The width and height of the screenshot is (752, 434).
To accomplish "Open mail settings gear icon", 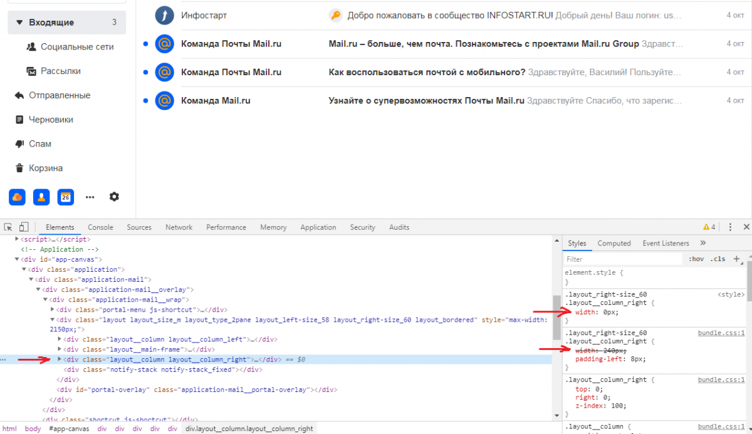I will point(114,197).
